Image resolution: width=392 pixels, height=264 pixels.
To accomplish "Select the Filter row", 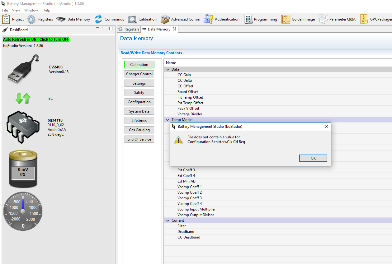I will point(278,226).
